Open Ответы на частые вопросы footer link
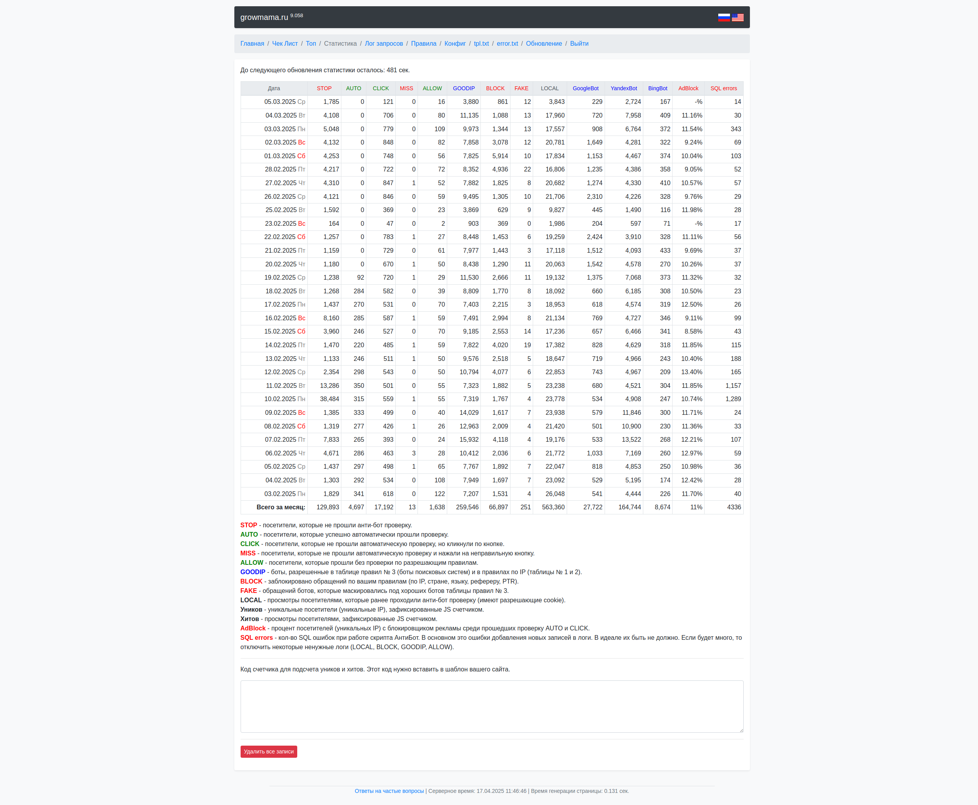 [x=389, y=791]
